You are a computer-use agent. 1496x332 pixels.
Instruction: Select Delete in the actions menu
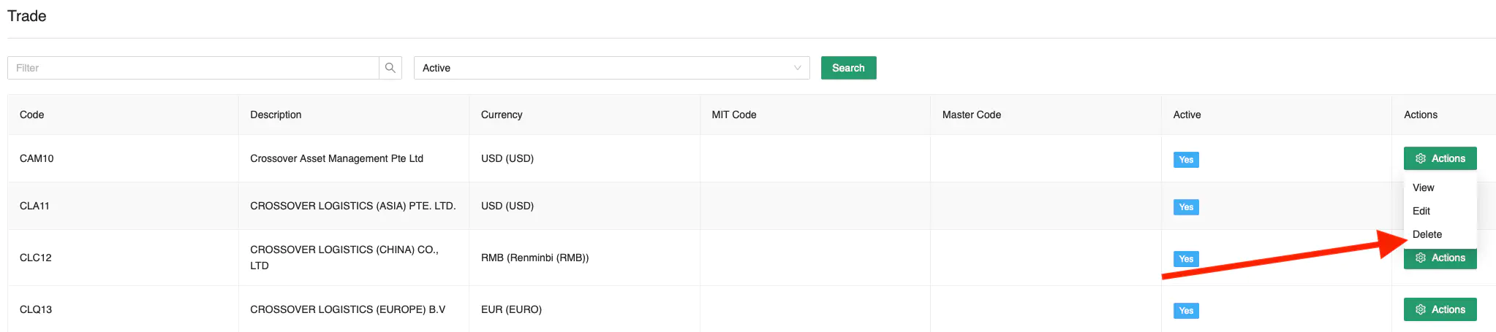pyautogui.click(x=1427, y=234)
